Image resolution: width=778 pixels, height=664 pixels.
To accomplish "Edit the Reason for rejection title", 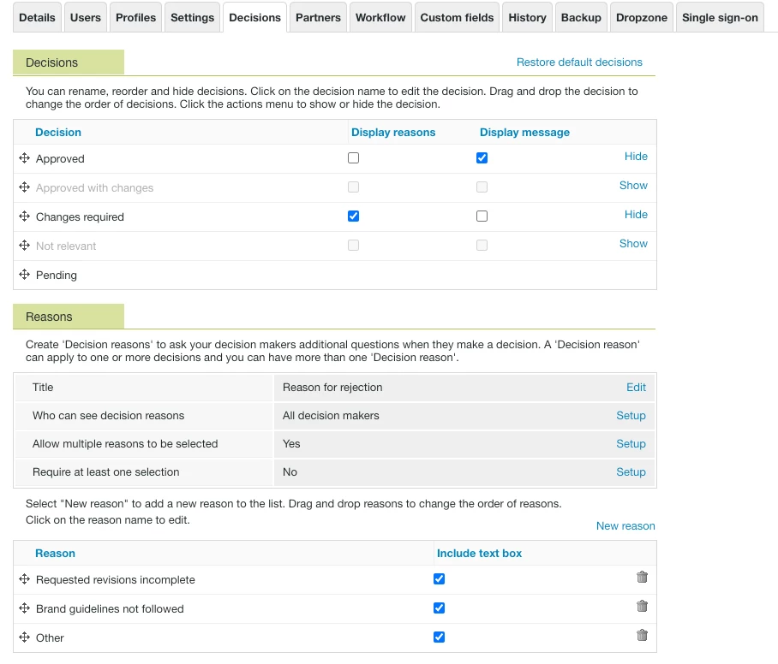I will (636, 388).
